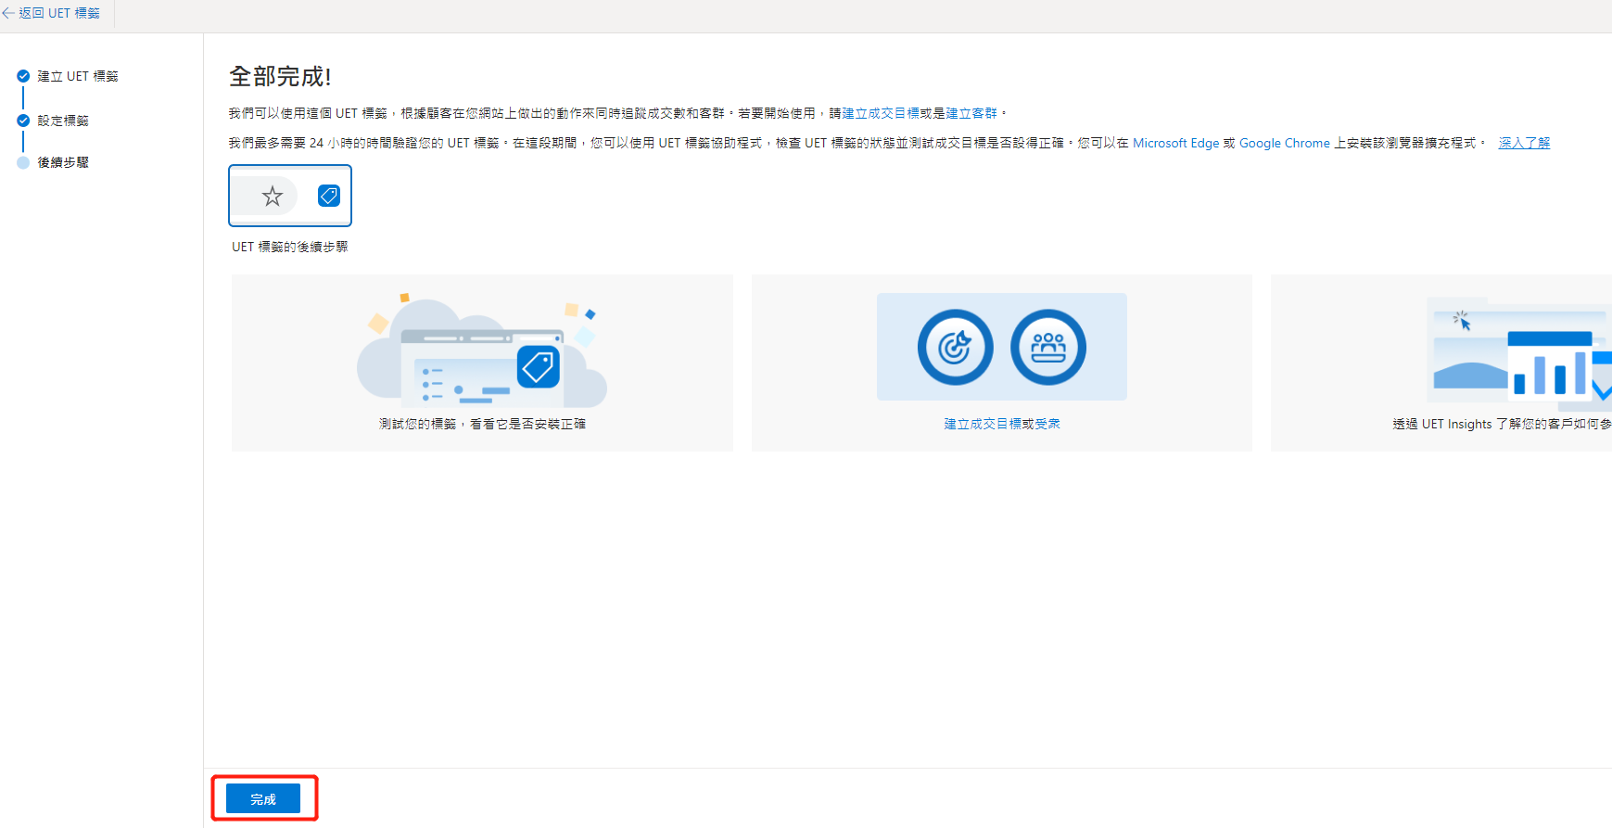Click the conversion goal target icon

tap(955, 347)
